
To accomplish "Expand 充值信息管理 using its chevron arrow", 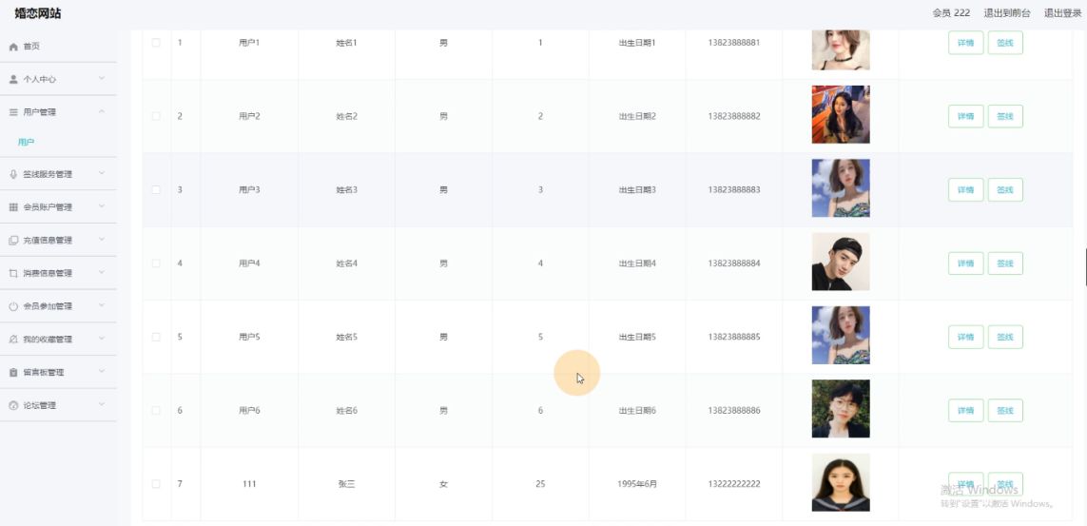I will pyautogui.click(x=102, y=240).
